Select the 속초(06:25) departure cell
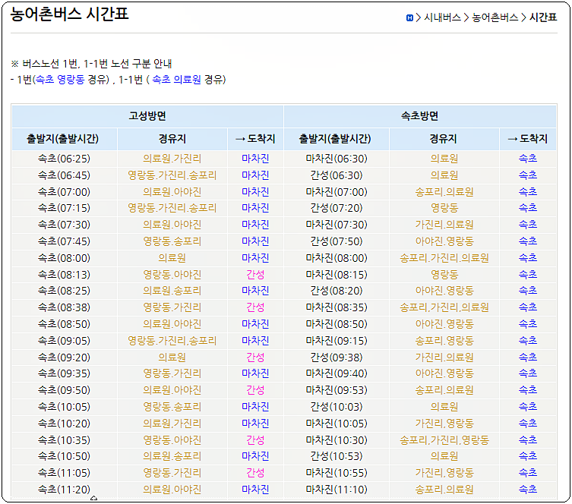 tap(65, 159)
